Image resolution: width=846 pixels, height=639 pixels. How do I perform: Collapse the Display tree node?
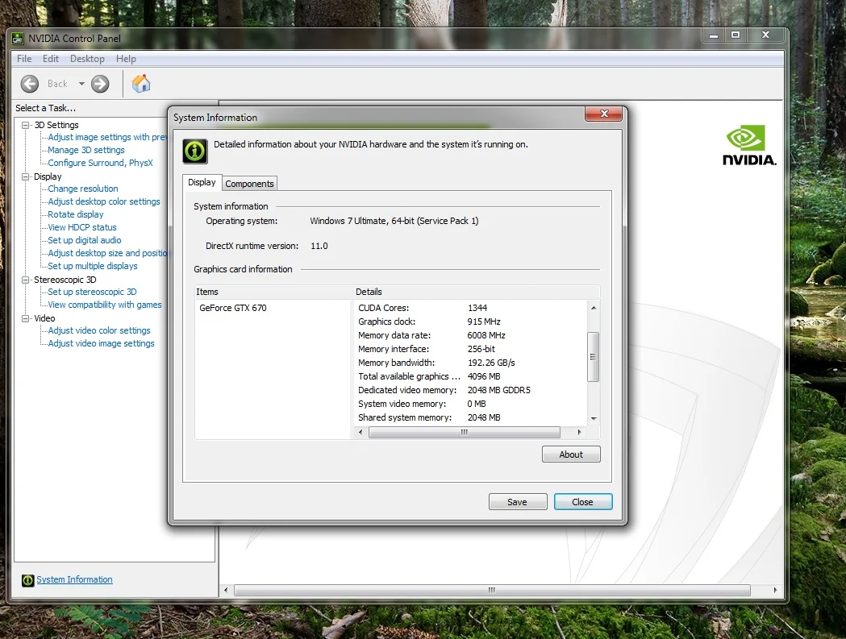(26, 176)
